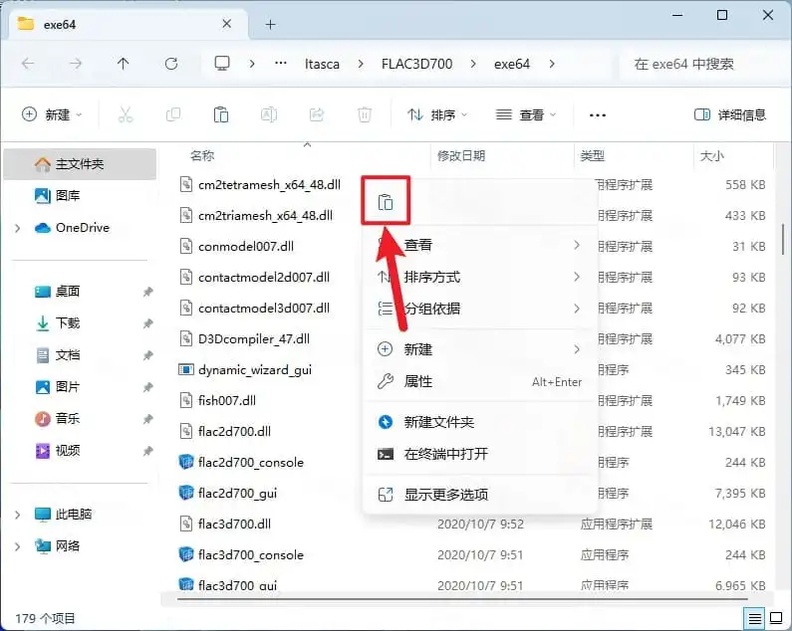Go forward with the right arrow
Screen dimensions: 792x631
pyautogui.click(x=76, y=64)
